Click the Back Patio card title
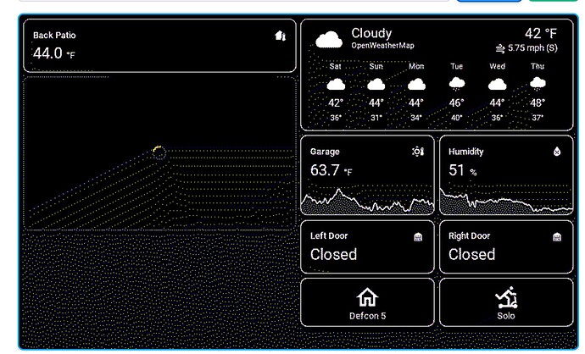This screenshot has height=354, width=585. click(54, 36)
